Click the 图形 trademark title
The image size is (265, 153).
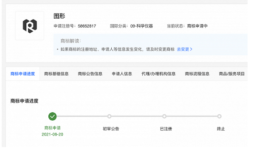point(59,16)
